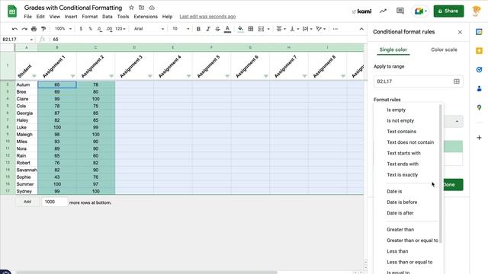
Task: Open Google Meet call options
Action: 420,11
